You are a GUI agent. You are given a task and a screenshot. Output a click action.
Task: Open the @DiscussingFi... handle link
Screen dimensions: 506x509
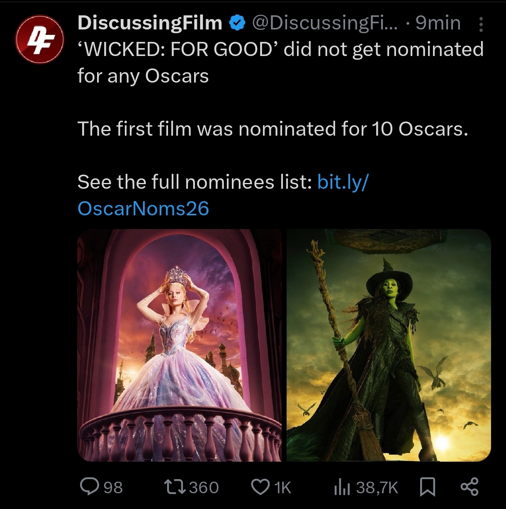tap(324, 23)
